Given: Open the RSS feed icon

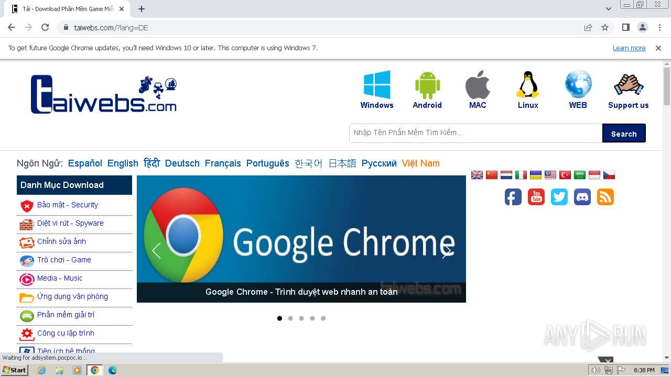Looking at the screenshot, I should coord(605,197).
